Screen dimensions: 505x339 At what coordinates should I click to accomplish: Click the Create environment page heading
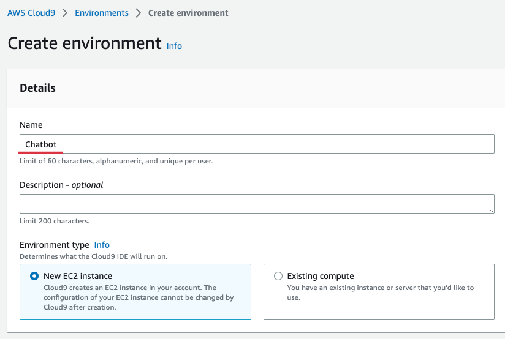point(85,44)
